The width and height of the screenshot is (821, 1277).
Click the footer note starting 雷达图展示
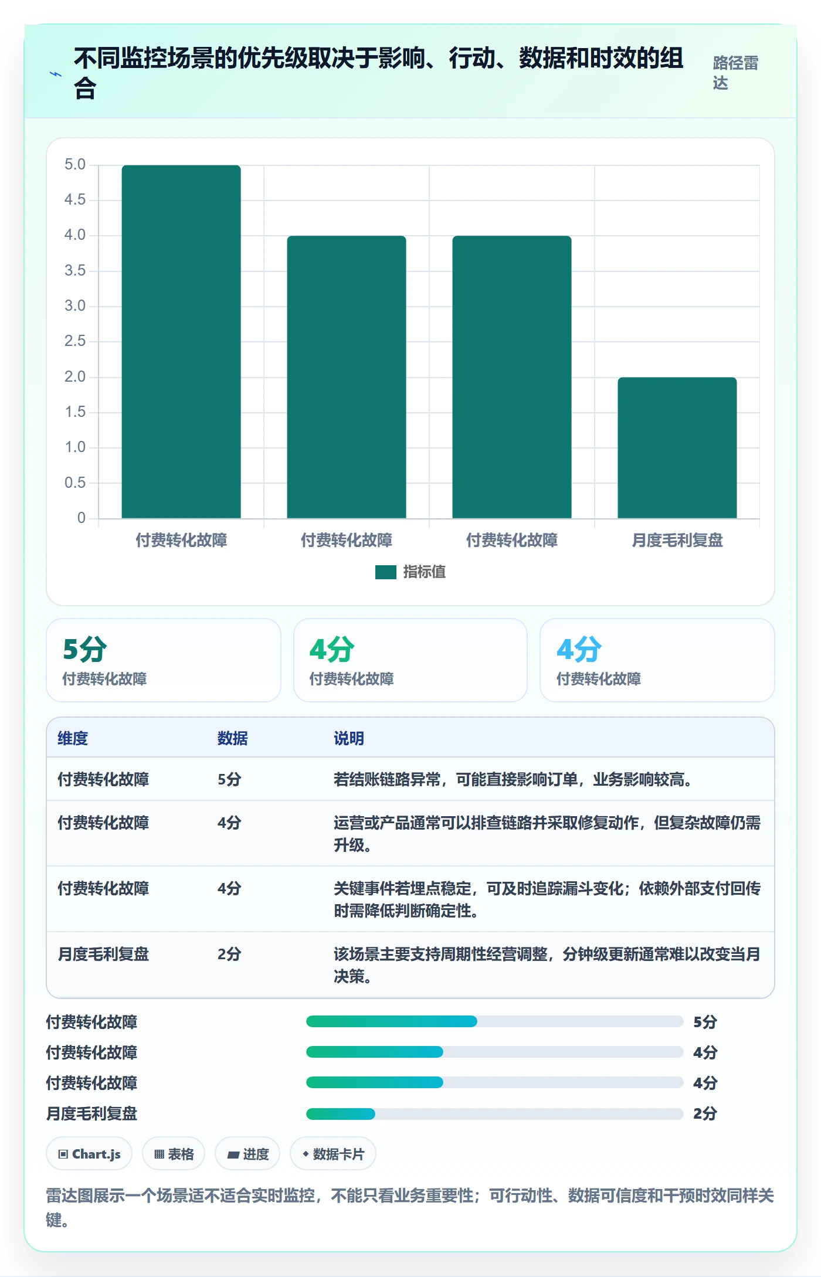410,1207
